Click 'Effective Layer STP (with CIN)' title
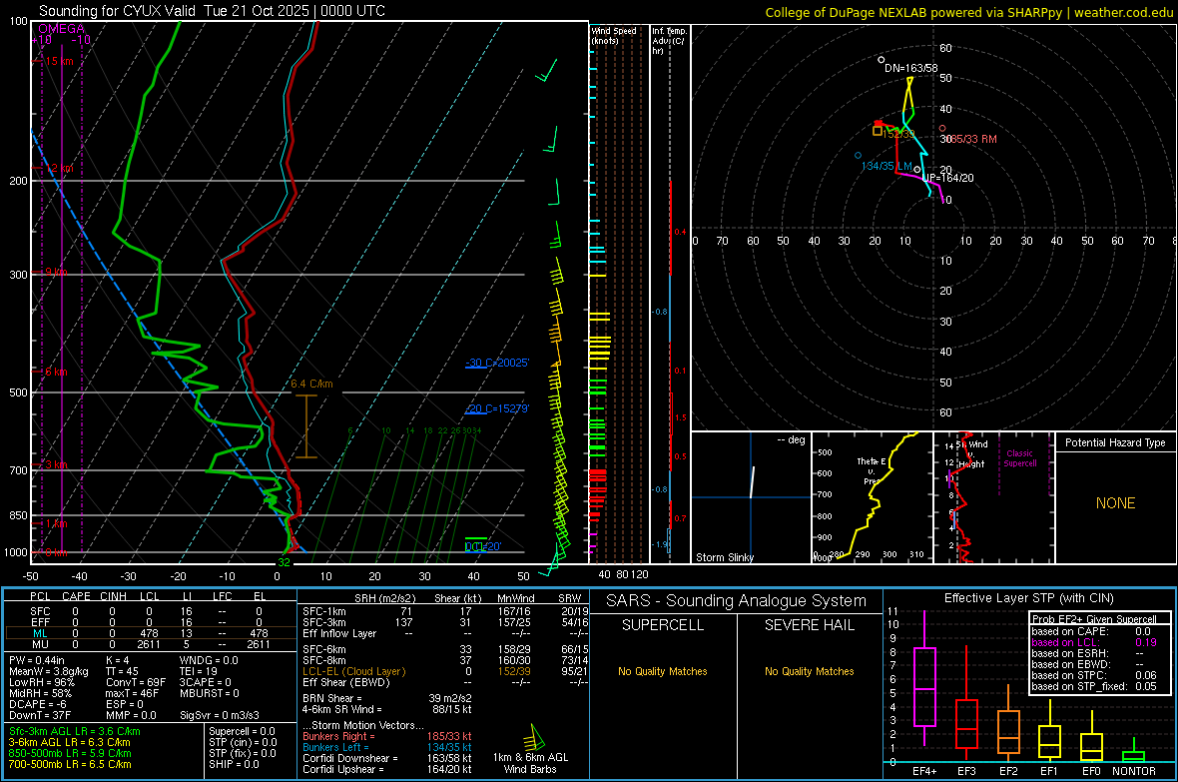 click(1028, 598)
